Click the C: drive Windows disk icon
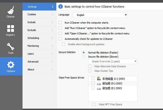The image size is (163, 110). coord(99,78)
